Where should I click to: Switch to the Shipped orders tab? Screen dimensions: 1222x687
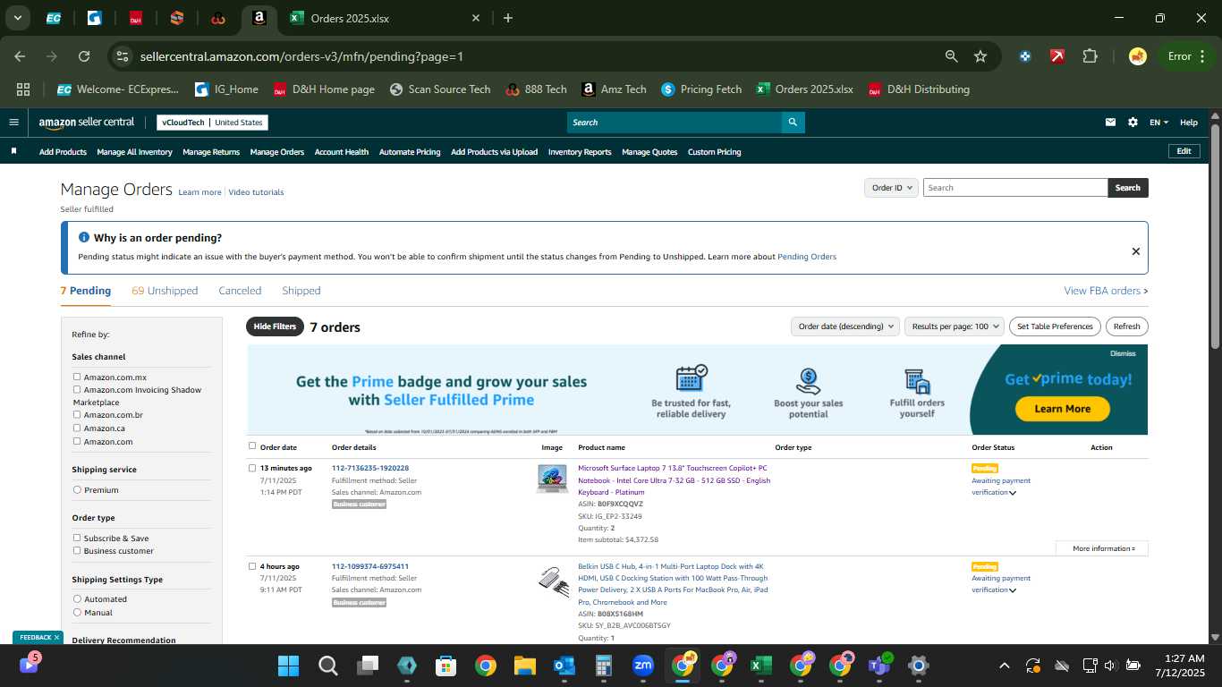[x=301, y=291]
